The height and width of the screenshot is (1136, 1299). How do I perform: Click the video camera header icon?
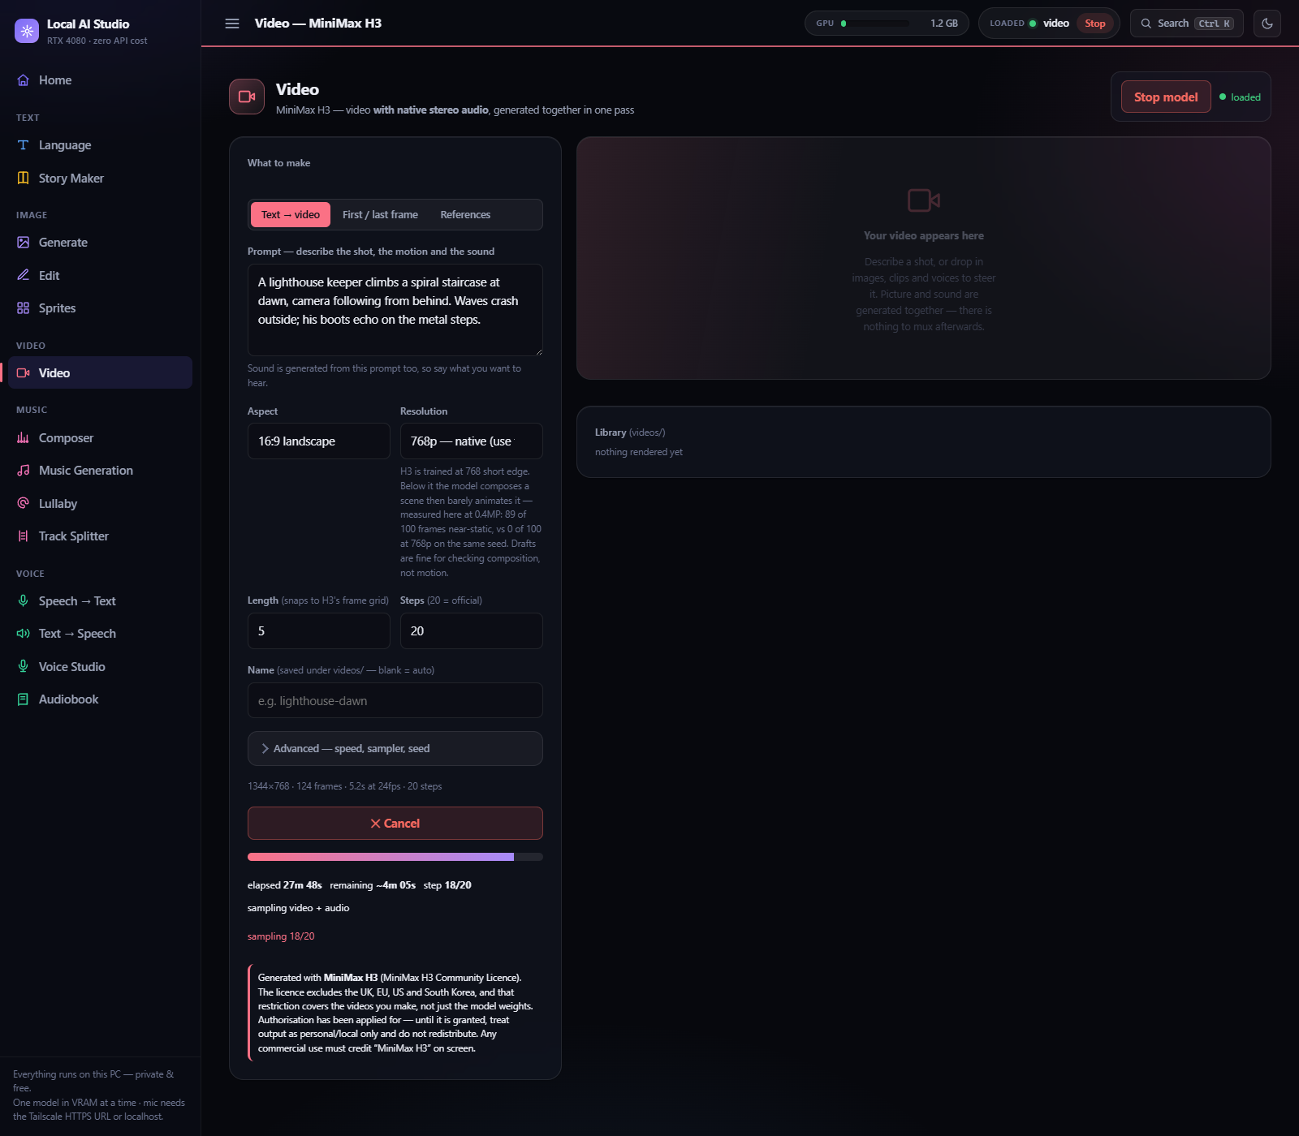pos(247,97)
